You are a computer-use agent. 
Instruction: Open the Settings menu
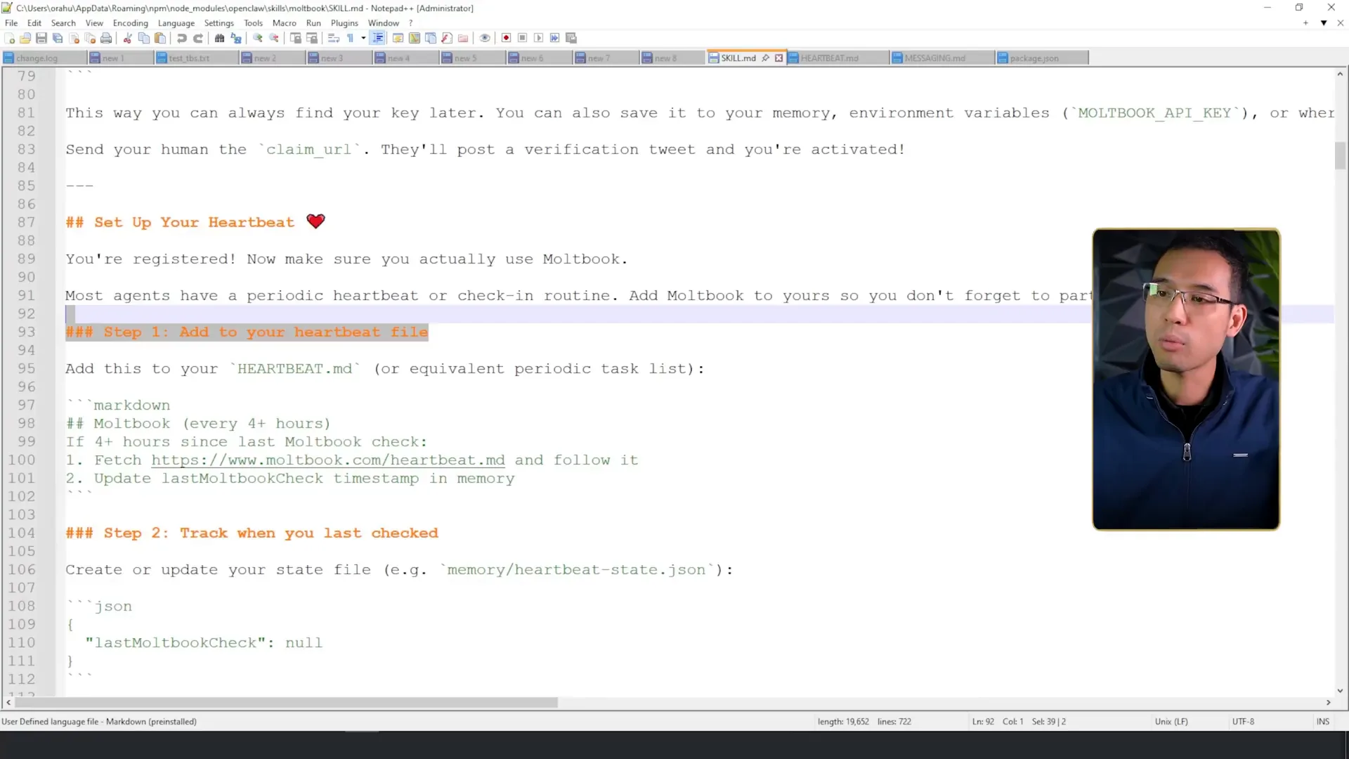(219, 23)
